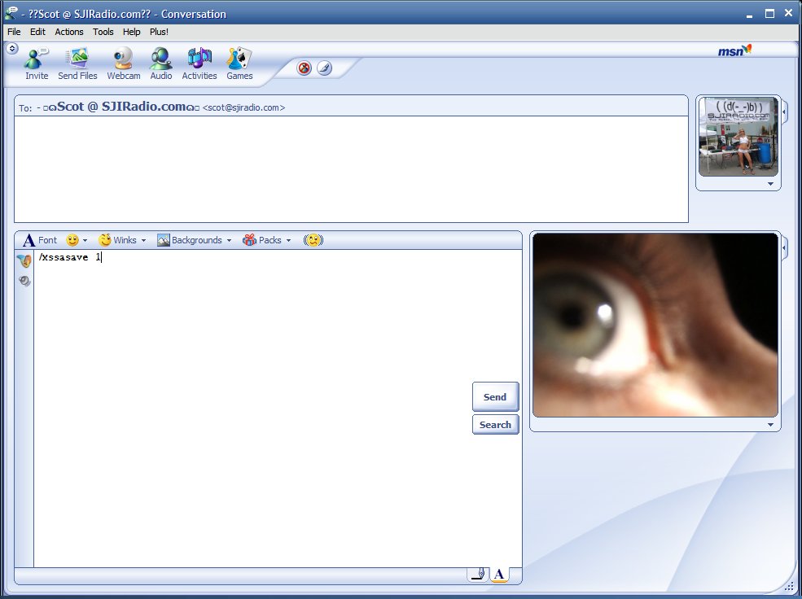This screenshot has width=802, height=599.
Task: Collapse the contact display picture panel
Action: click(785, 111)
